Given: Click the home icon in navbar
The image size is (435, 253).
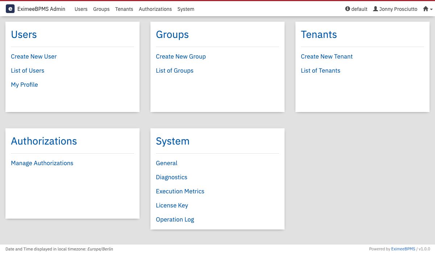Looking at the screenshot, I should [x=426, y=9].
